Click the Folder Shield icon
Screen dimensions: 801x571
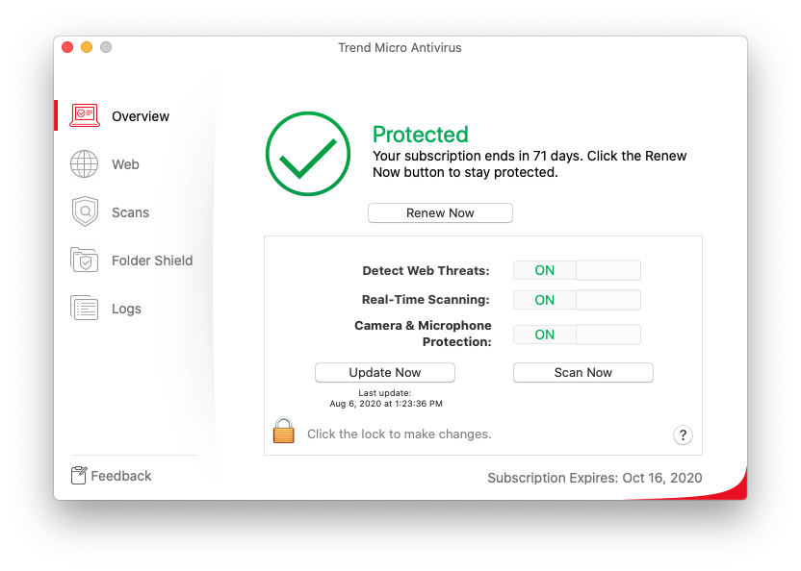tap(85, 261)
